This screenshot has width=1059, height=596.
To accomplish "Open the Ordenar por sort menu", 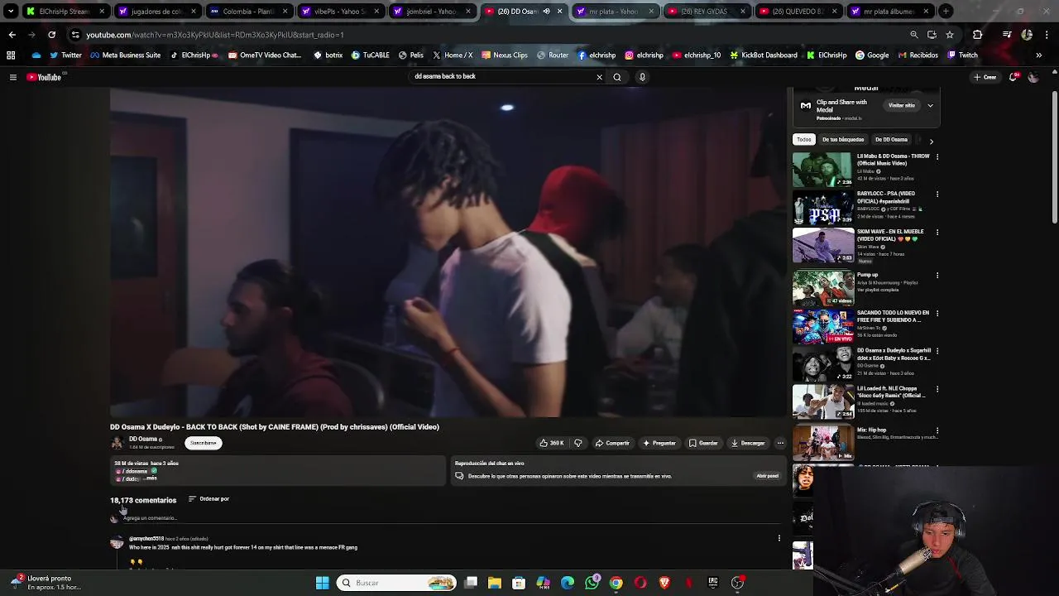I will point(208,499).
